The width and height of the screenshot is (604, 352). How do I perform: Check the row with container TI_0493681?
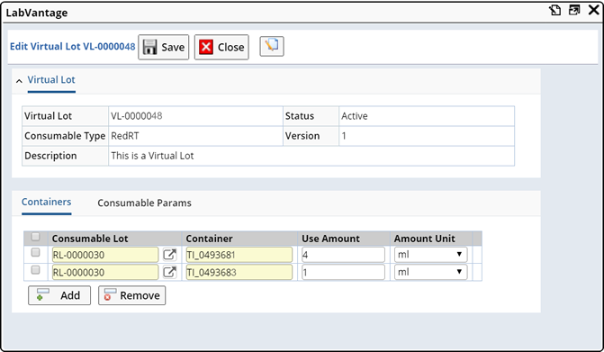35,252
